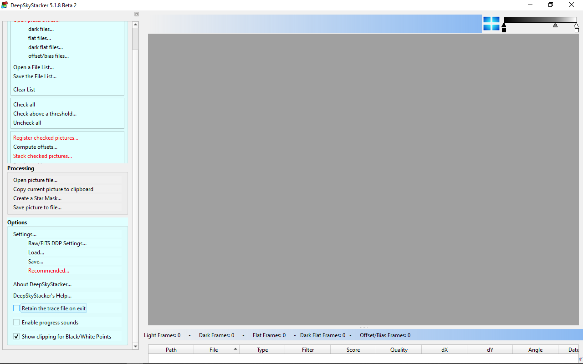Image resolution: width=583 pixels, height=364 pixels.
Task: Sort by the Type column header
Action: tap(262, 349)
